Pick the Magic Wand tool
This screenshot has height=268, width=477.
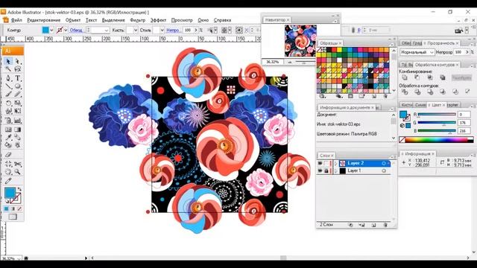pyautogui.click(x=8, y=69)
